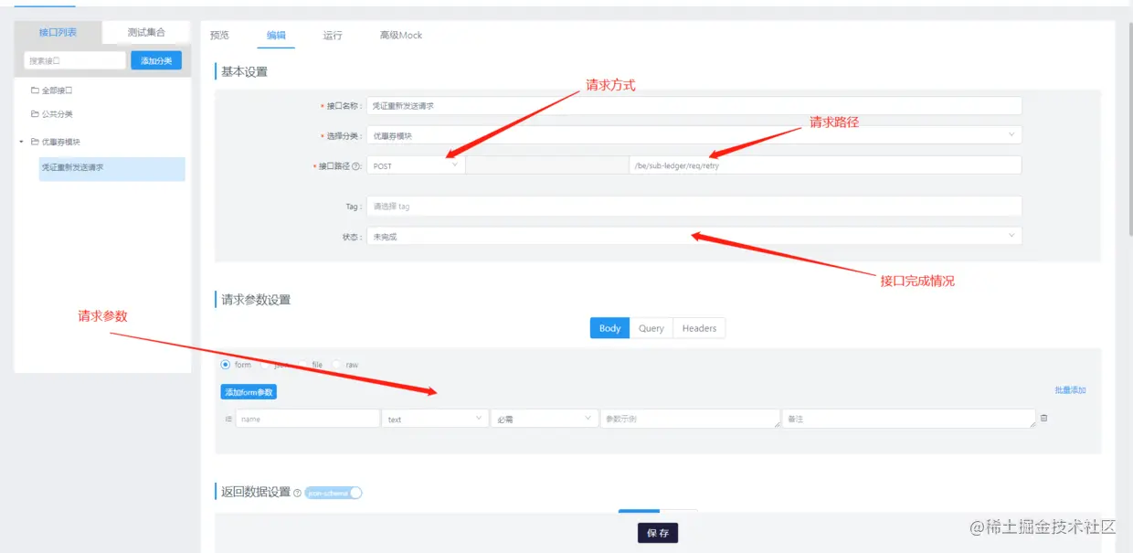This screenshot has height=553, width=1133.
Task: Switch to the 测试集合 tab
Action: (x=146, y=32)
